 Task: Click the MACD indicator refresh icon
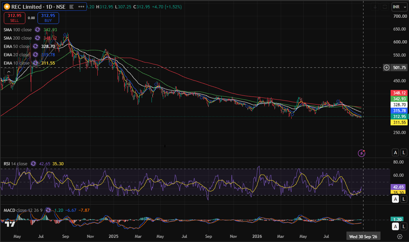[48, 210]
